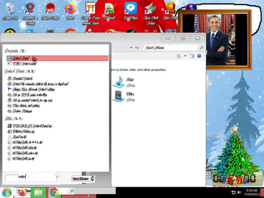The height and width of the screenshot is (198, 264).
Task: Select Control Panel in Programs results
Action: click(57, 58)
